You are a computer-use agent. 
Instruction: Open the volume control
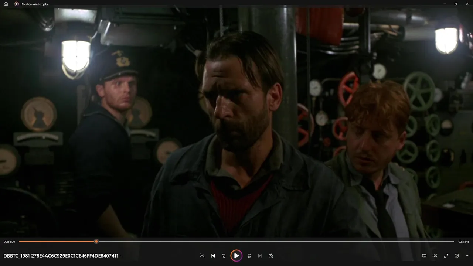[x=435, y=256]
